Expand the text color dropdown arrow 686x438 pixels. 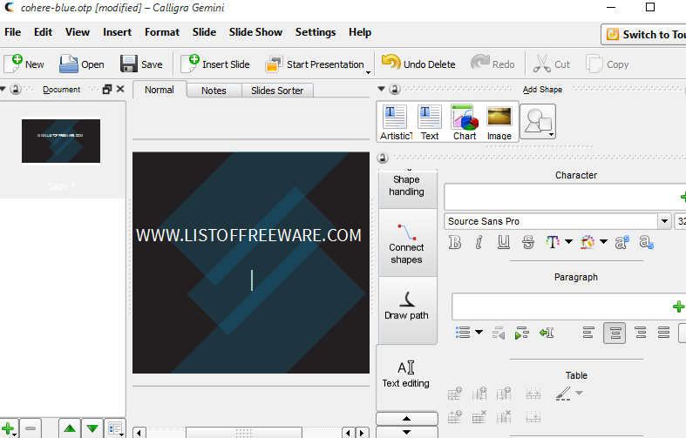pyautogui.click(x=568, y=241)
